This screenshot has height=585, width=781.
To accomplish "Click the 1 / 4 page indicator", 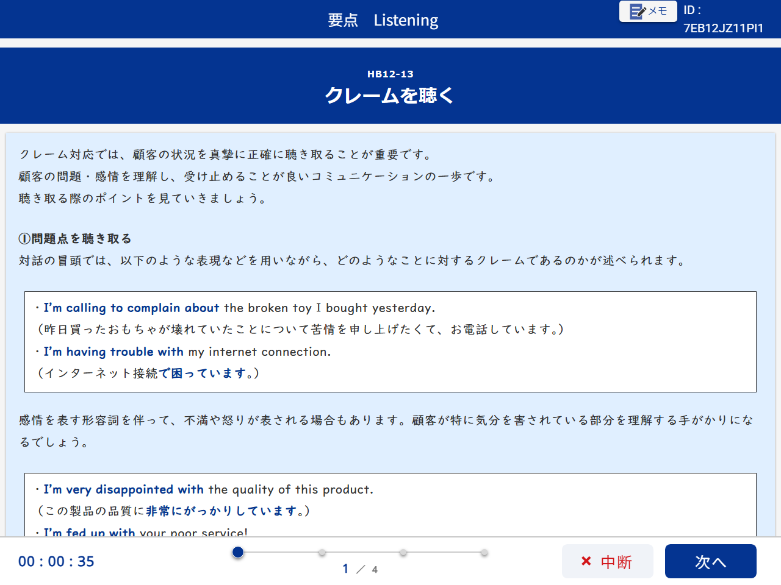I will click(x=360, y=569).
